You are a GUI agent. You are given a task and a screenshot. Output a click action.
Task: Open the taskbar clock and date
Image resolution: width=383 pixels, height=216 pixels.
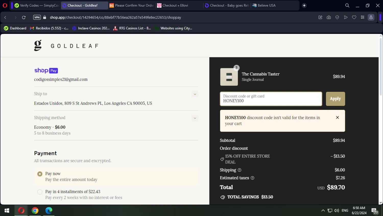[359, 210]
